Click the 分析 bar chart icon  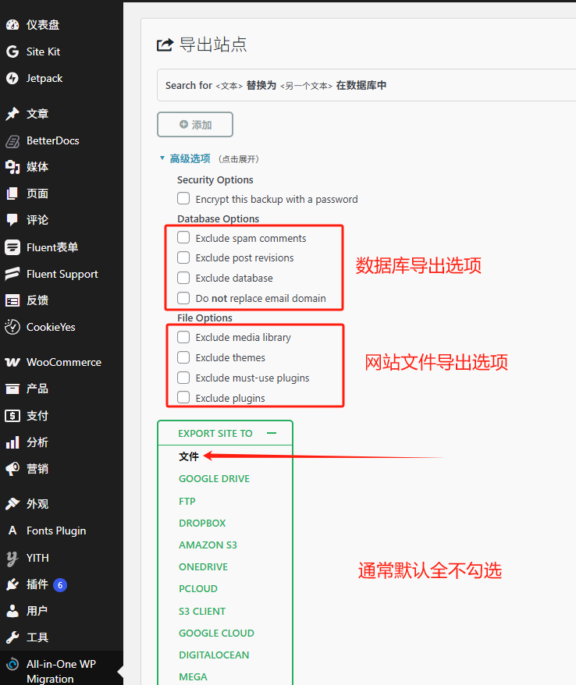click(12, 442)
